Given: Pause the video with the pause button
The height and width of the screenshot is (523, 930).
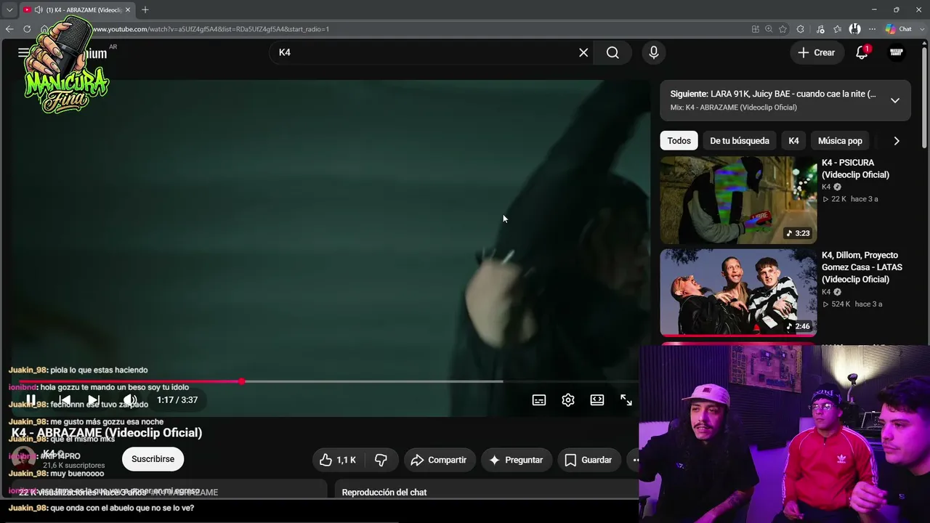Looking at the screenshot, I should [31, 400].
